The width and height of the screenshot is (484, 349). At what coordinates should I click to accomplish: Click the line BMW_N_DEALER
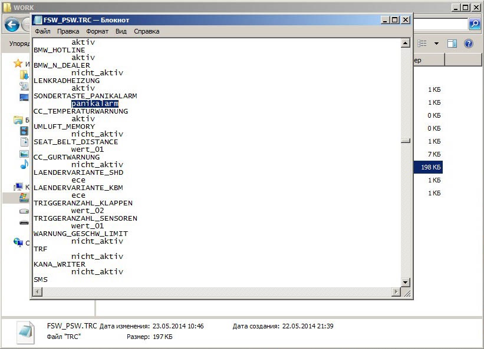coord(62,65)
